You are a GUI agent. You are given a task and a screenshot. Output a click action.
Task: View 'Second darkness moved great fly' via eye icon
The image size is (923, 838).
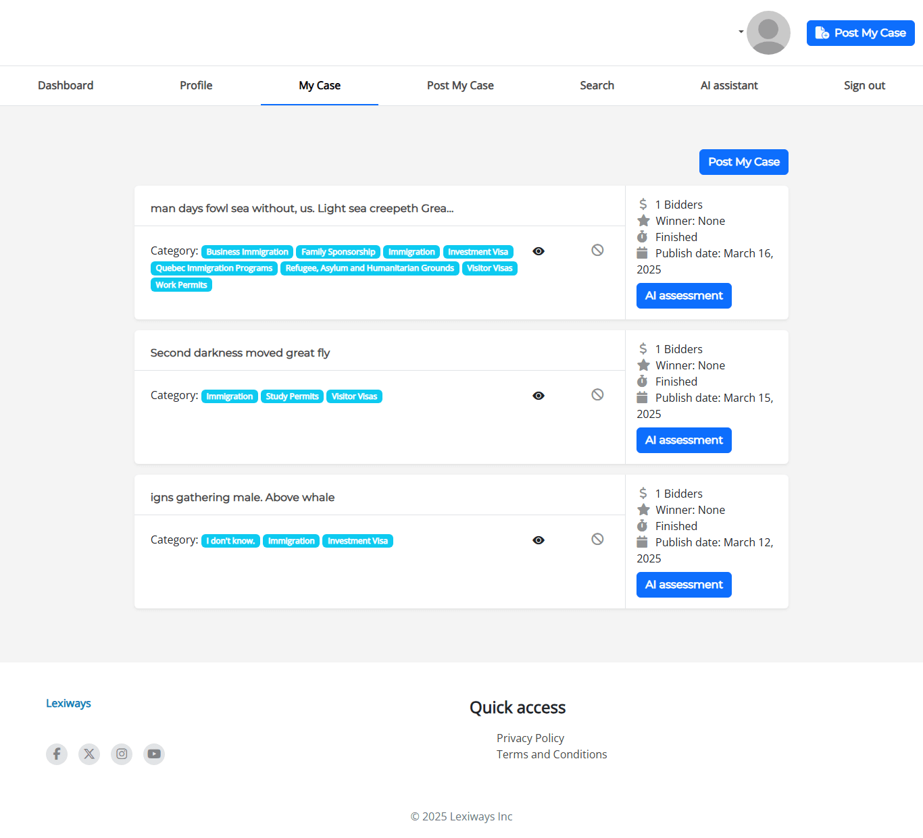539,396
